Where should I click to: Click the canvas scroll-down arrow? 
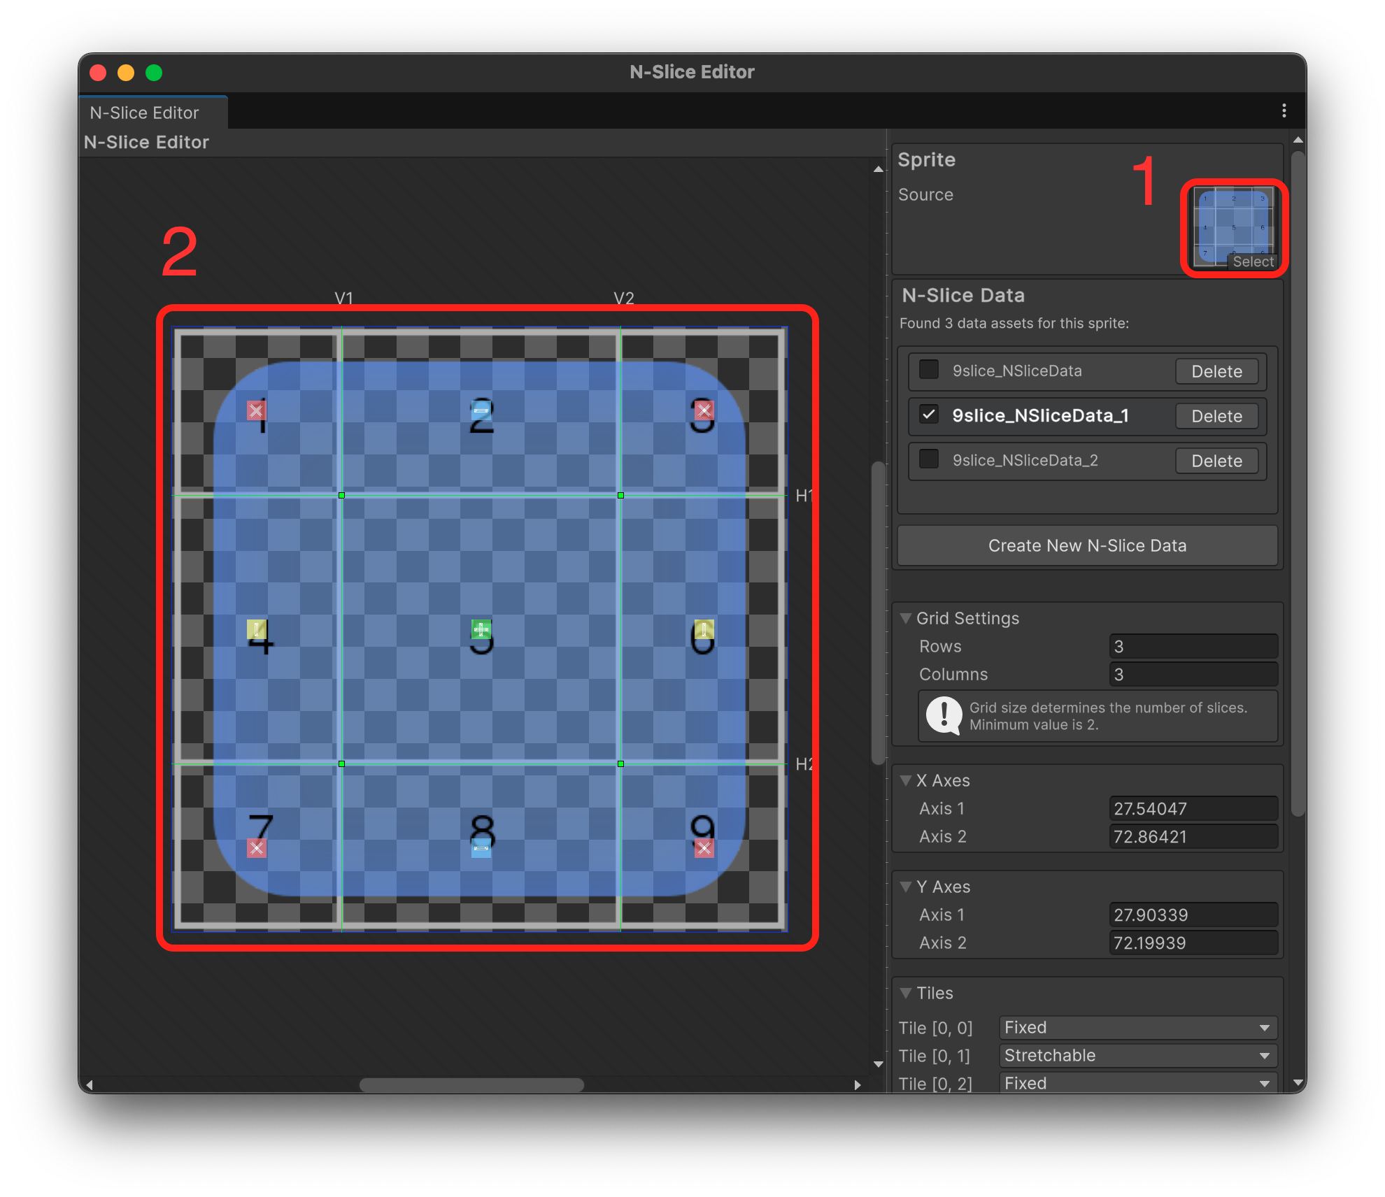[x=878, y=1064]
